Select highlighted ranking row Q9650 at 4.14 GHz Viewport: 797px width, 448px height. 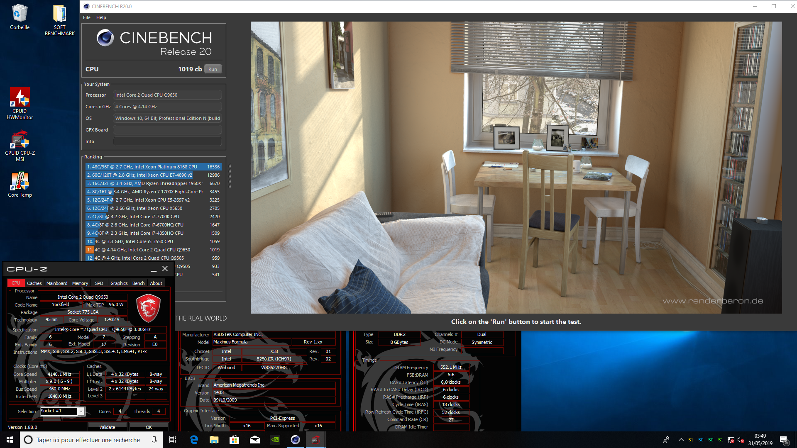point(153,250)
